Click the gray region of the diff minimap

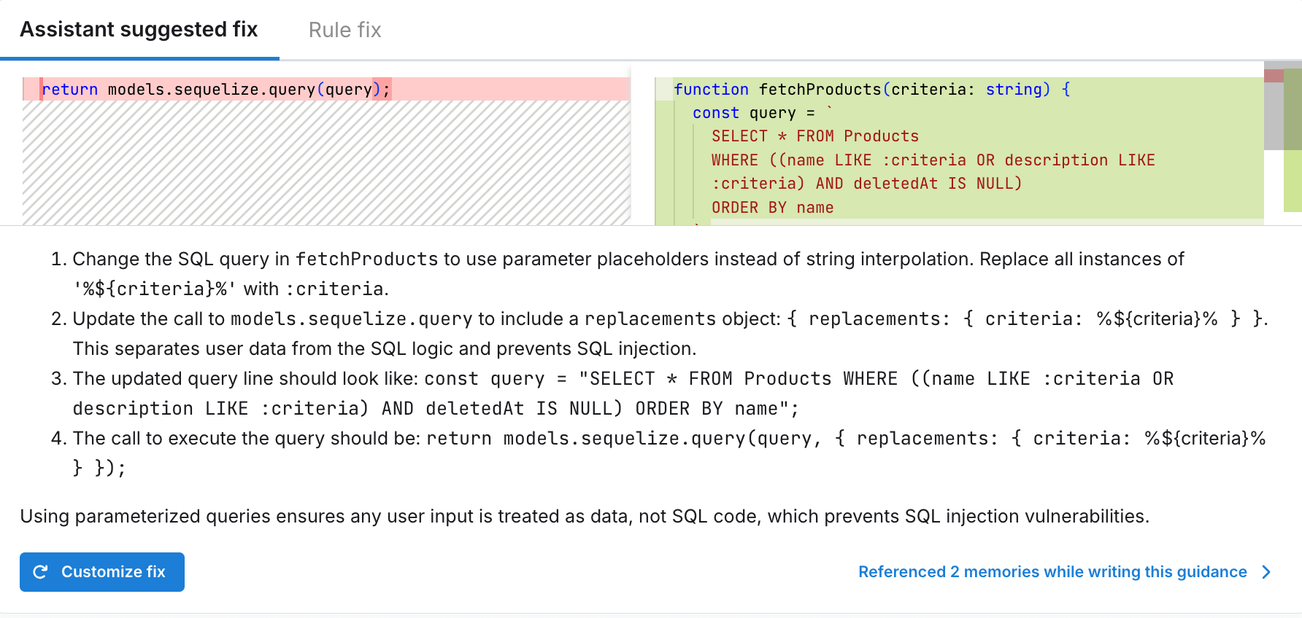pos(1274,117)
